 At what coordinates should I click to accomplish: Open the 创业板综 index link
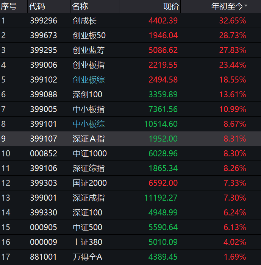(x=89, y=80)
